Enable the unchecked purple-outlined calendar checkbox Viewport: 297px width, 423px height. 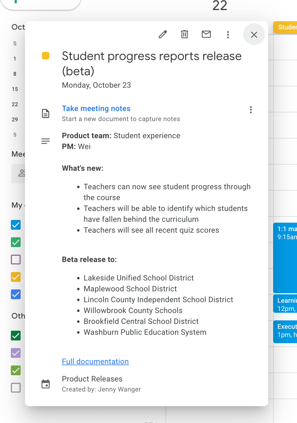pyautogui.click(x=16, y=260)
